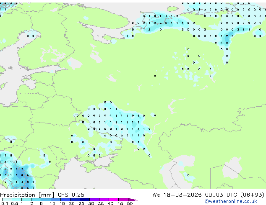The height and width of the screenshot is (205, 266).
Task: Select the legend swatch between 45 and 50
Action: [123, 200]
